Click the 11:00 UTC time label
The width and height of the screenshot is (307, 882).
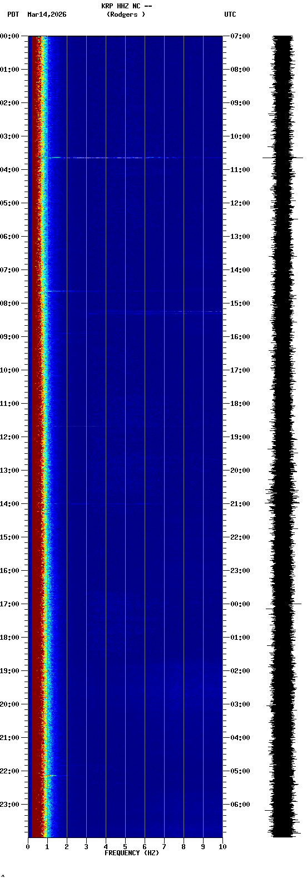pos(240,170)
